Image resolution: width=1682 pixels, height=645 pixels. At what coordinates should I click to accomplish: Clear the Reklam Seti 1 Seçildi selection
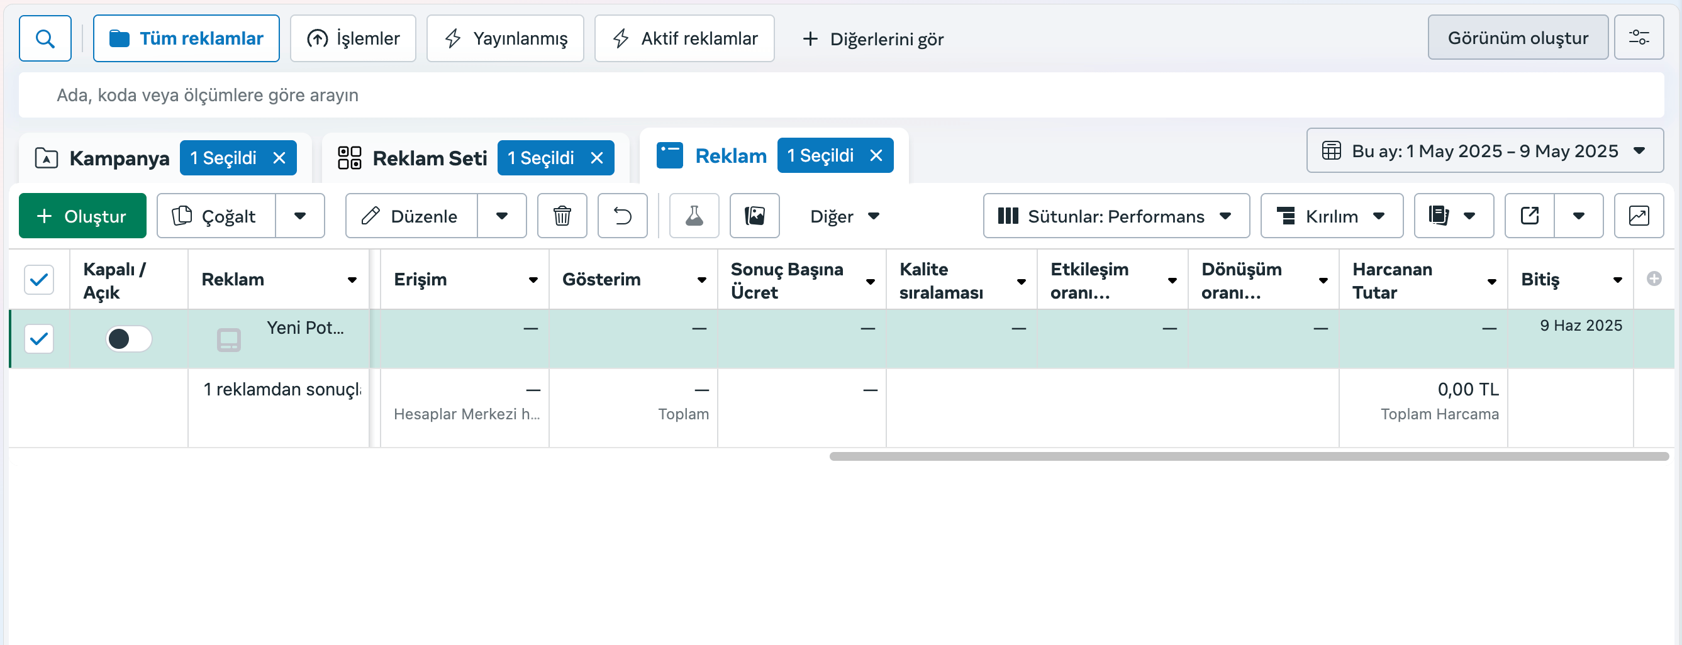coord(597,158)
